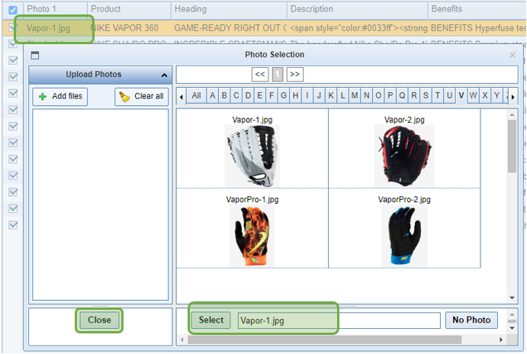Toggle the last visible row checkbox

(13, 225)
